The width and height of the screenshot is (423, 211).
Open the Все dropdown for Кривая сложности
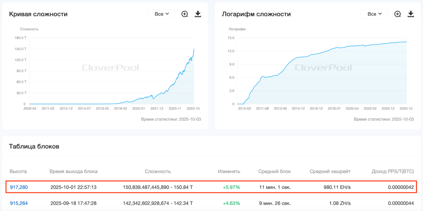(161, 14)
